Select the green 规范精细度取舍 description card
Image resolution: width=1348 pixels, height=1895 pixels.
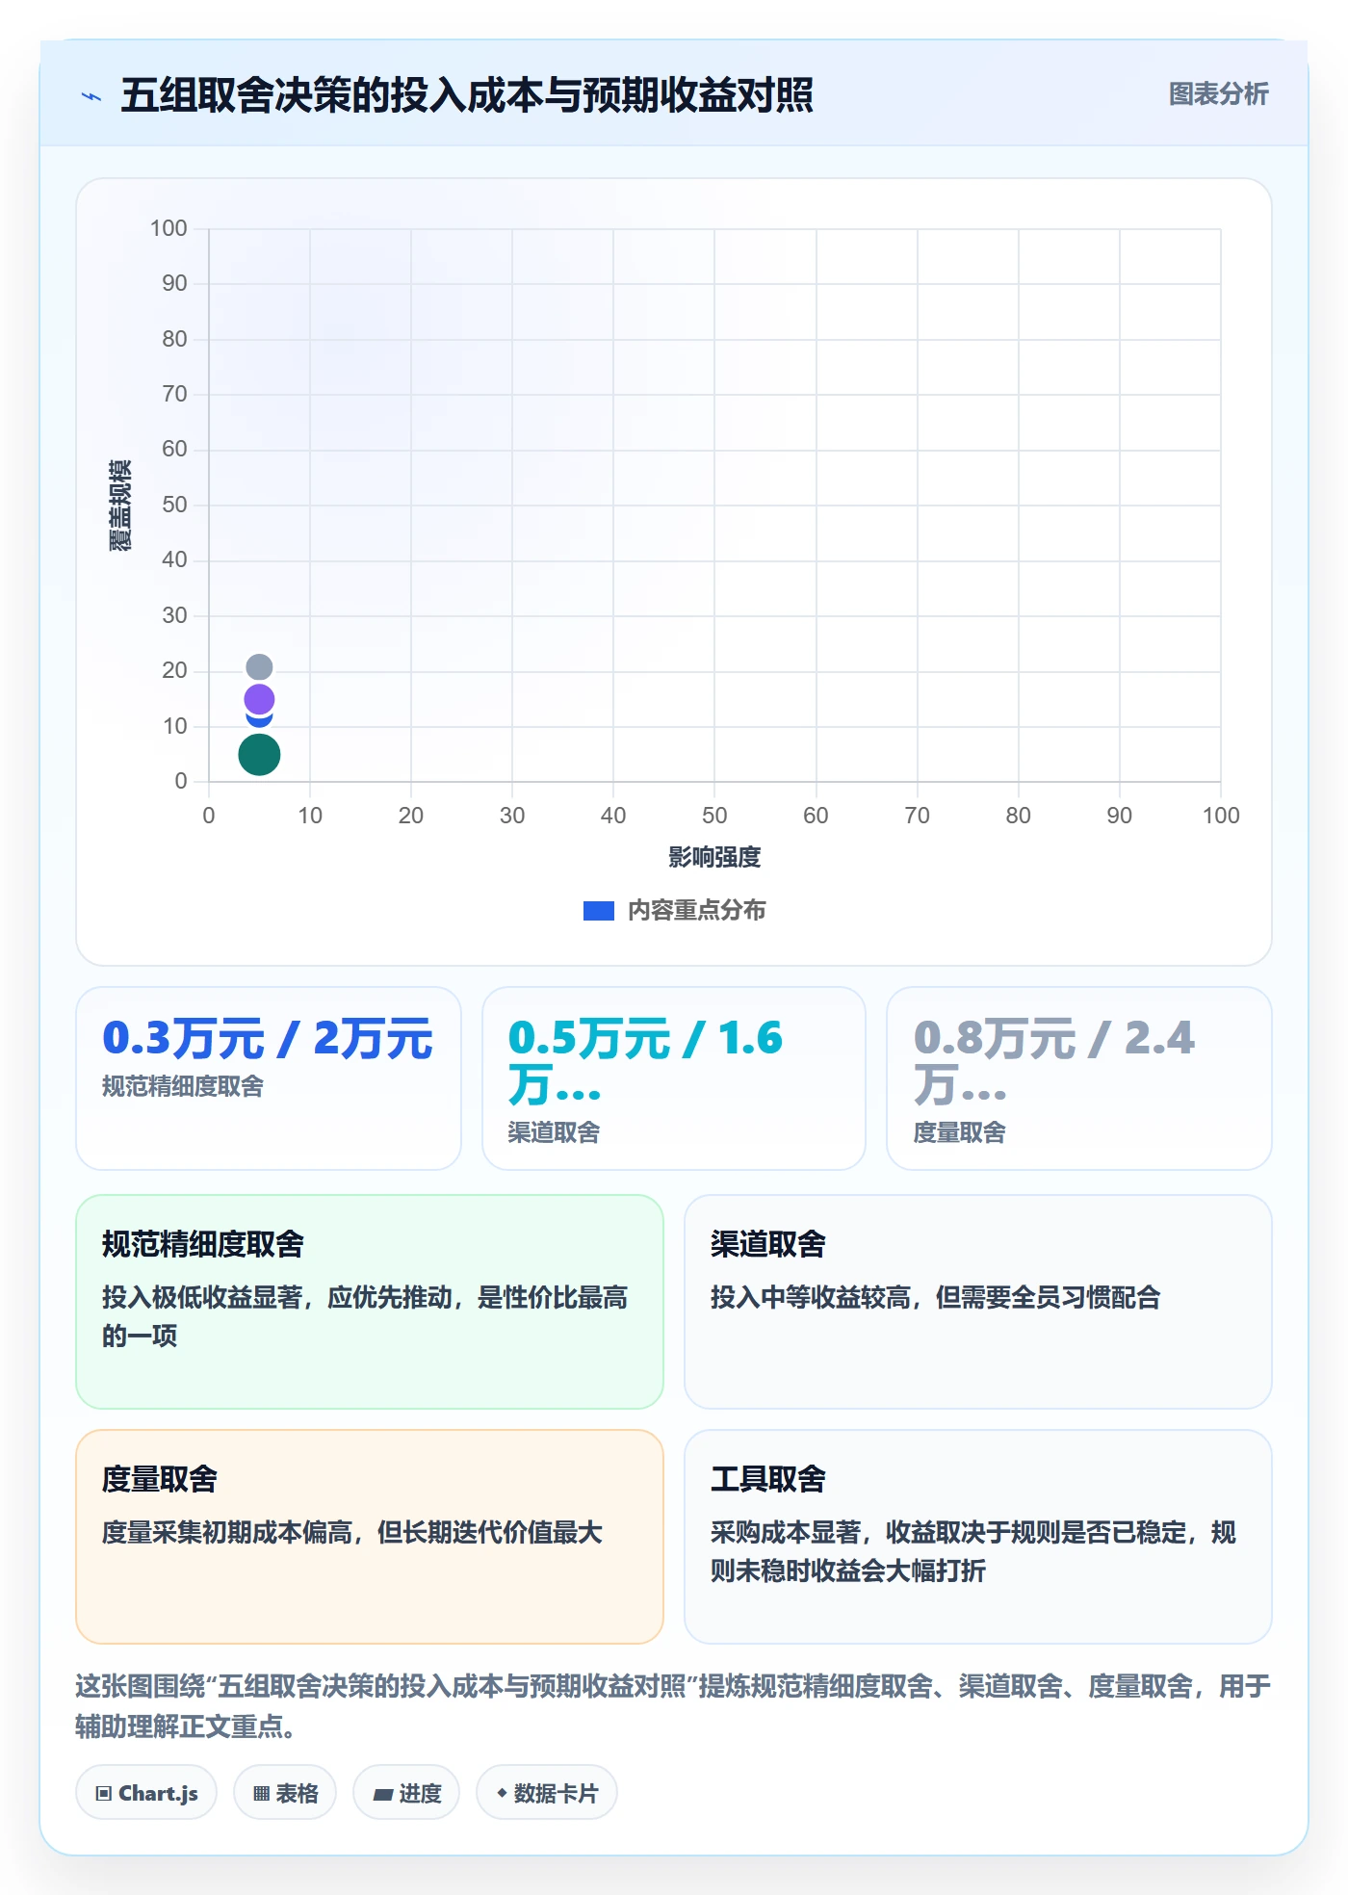coord(370,1302)
